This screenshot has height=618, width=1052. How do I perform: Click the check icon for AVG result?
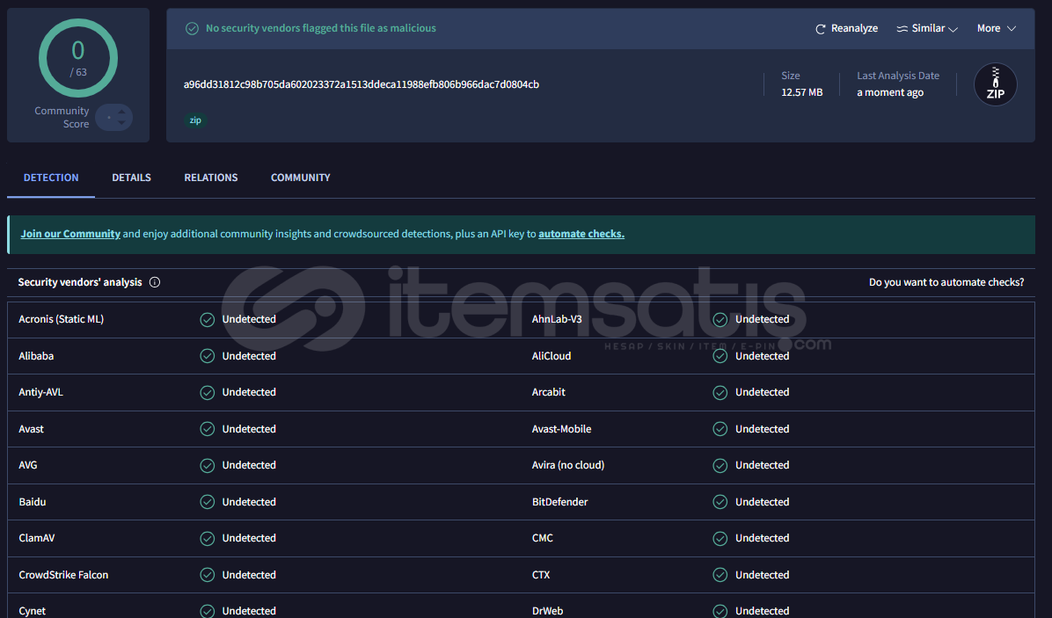click(x=208, y=465)
